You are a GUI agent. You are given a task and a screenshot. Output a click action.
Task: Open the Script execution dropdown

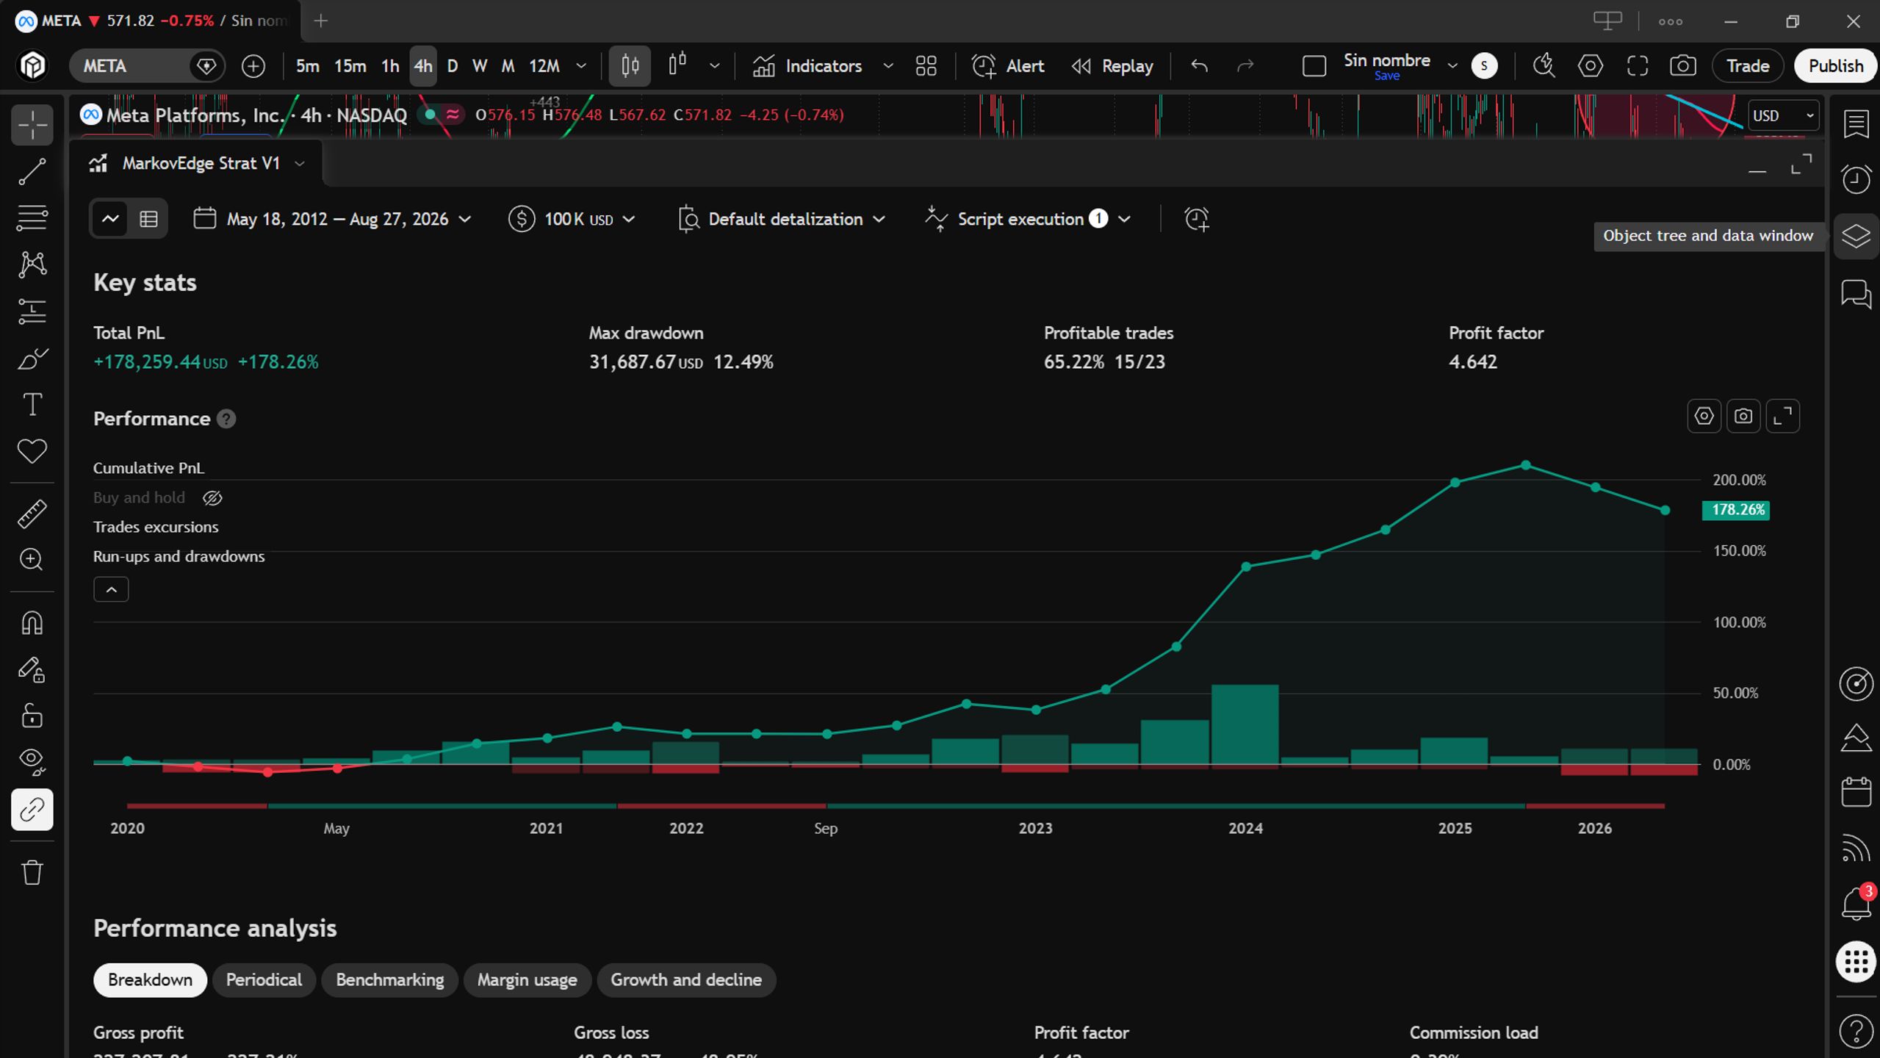coord(1028,219)
